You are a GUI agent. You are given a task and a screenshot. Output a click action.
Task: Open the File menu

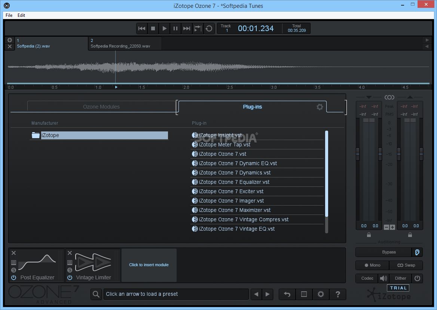pyautogui.click(x=9, y=15)
